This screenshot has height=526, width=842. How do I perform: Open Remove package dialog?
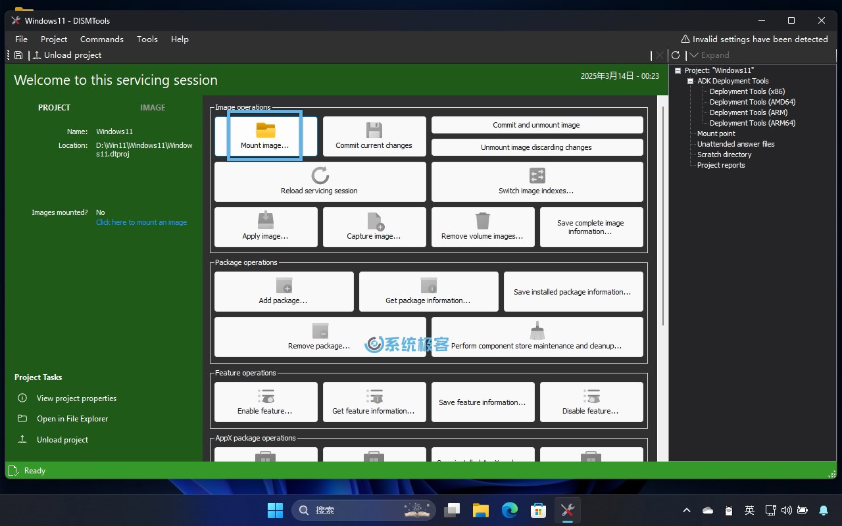tap(320, 337)
